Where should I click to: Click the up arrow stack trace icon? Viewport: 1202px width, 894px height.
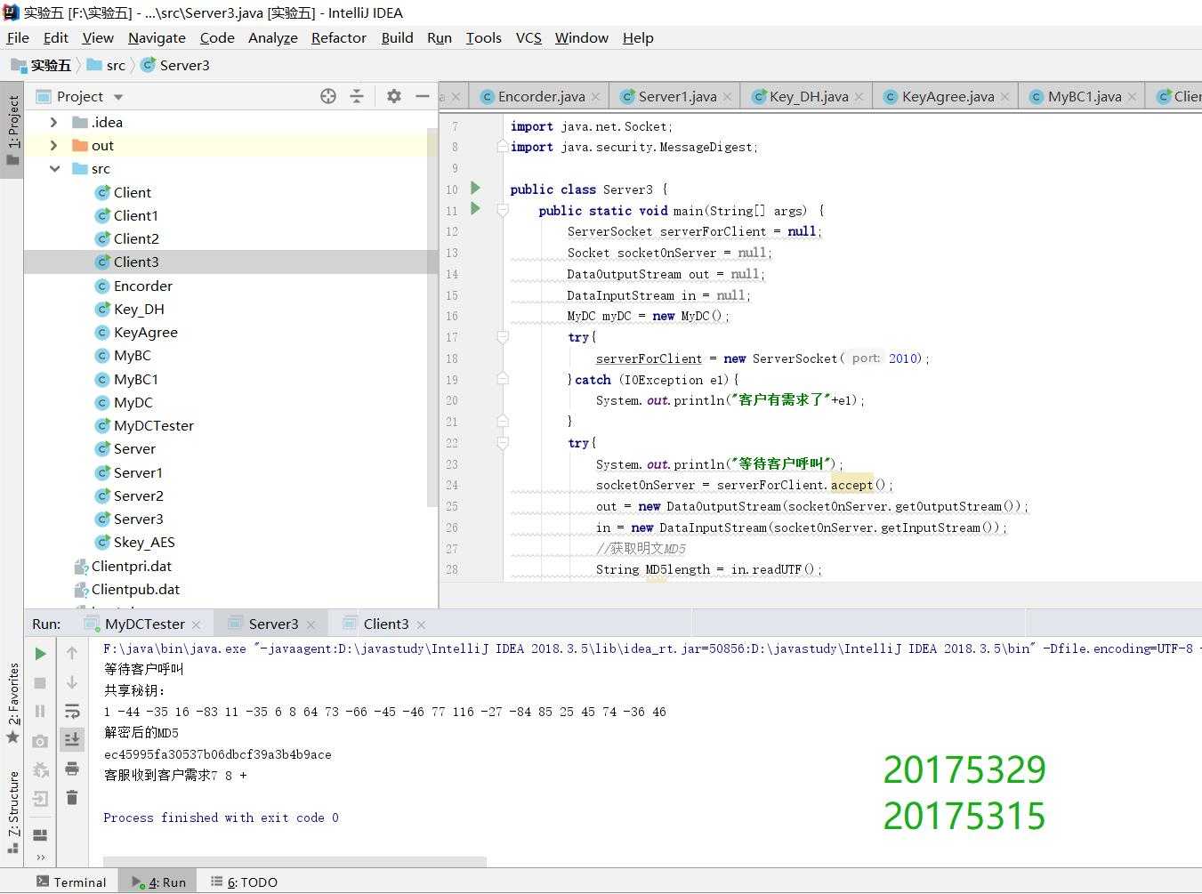tap(72, 654)
